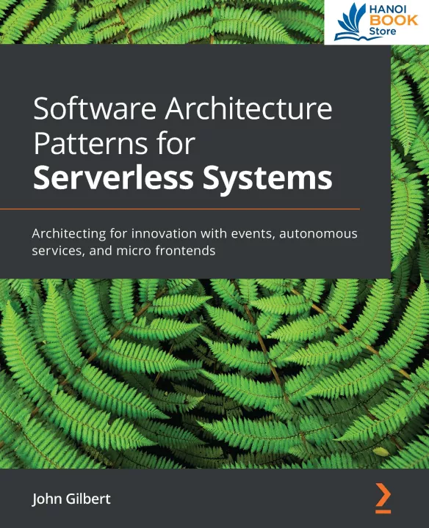Click the title 'Software Architecture'

point(183,109)
